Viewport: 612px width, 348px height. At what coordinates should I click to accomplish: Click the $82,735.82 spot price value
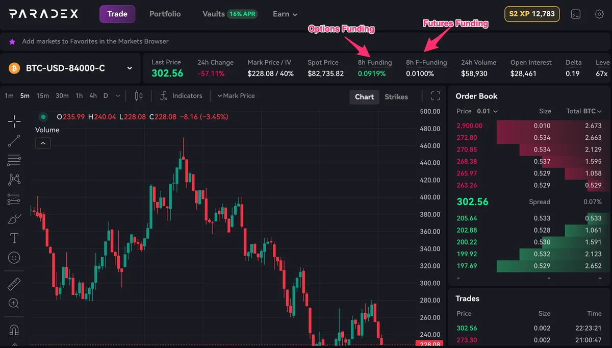click(326, 73)
